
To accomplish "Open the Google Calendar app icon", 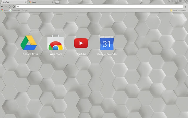I will 107,43.
